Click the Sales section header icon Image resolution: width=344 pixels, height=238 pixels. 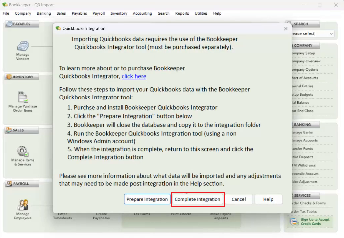9,130
